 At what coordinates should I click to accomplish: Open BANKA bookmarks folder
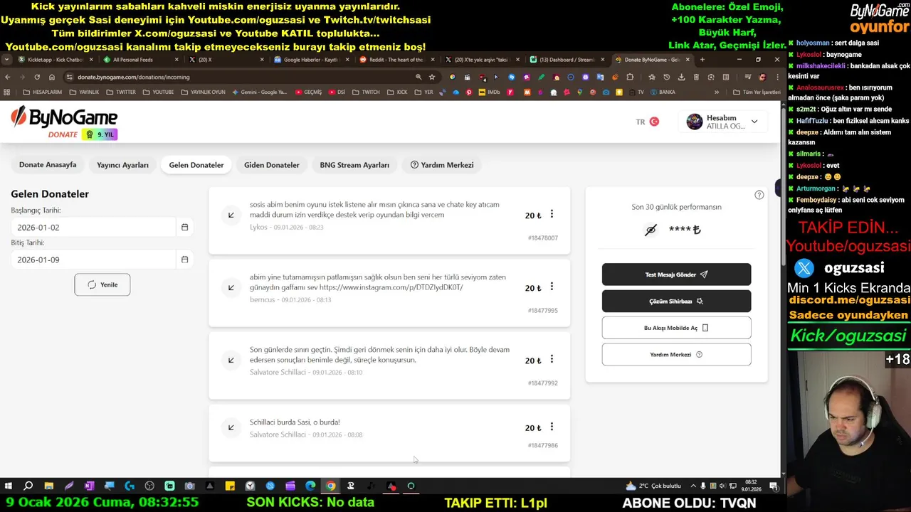coord(663,92)
